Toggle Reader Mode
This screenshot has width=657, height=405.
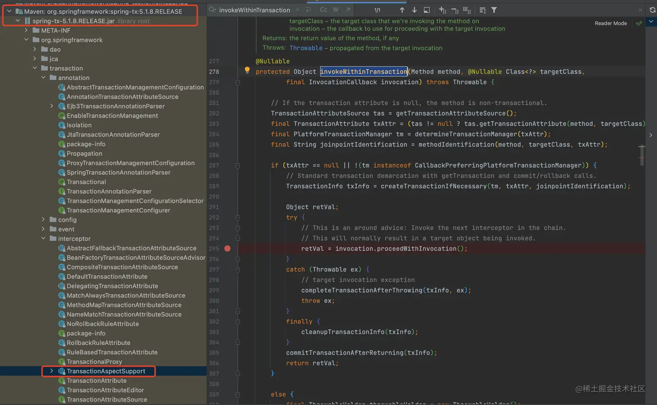tap(611, 23)
